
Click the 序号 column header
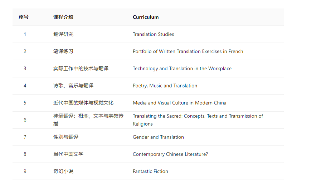coord(24,17)
